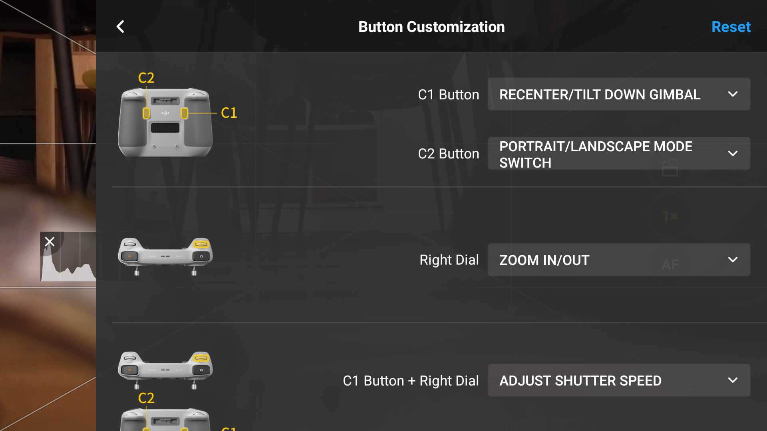Click the Reset link
767x431 pixels.
[731, 27]
